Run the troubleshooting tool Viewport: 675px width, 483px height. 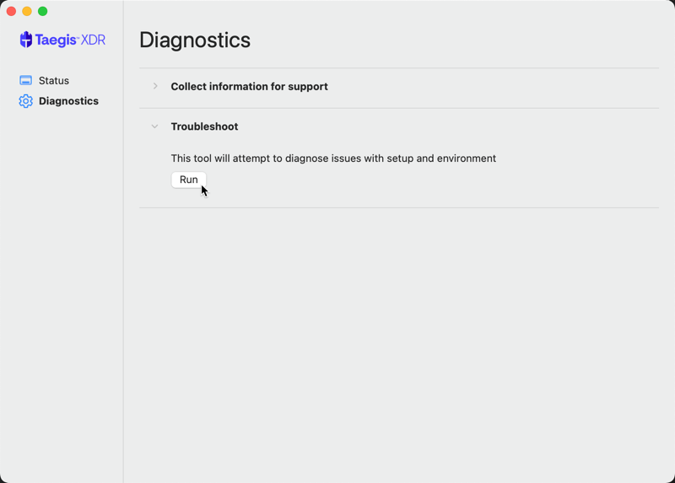tap(188, 180)
